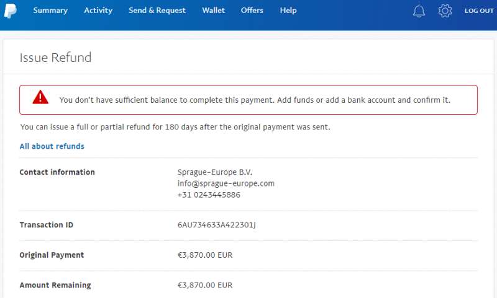Click the Contact information label
This screenshot has width=497, height=298.
[57, 172]
